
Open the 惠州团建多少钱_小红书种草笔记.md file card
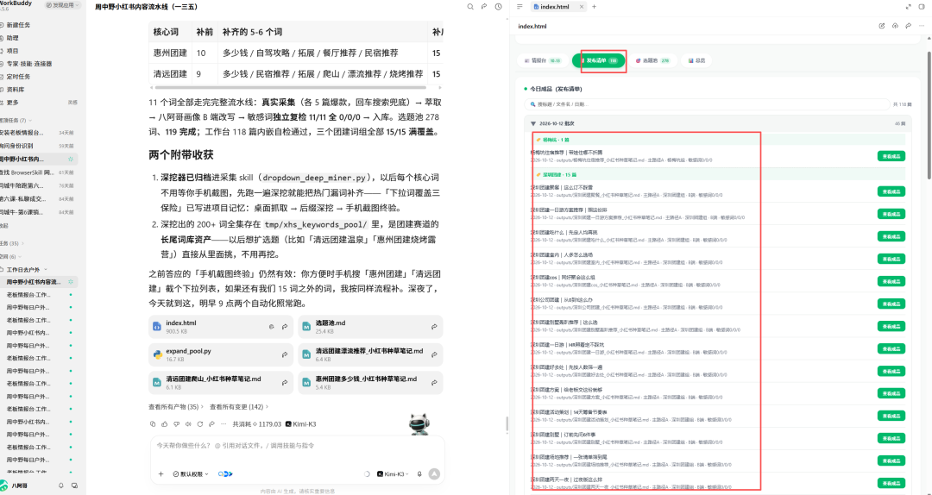point(370,383)
